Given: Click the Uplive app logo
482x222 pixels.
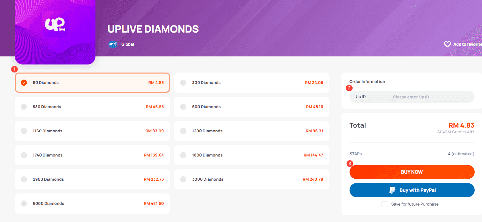Looking at the screenshot, I should click(x=55, y=24).
